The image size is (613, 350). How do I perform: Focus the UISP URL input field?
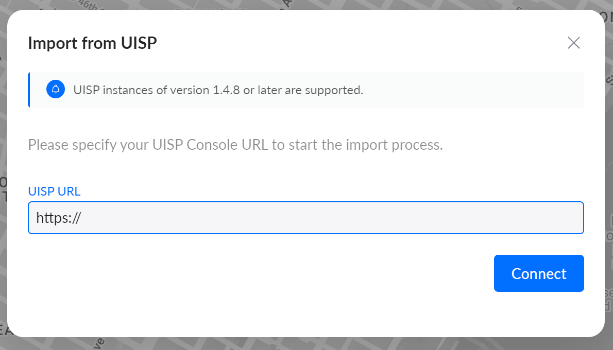[x=305, y=218]
